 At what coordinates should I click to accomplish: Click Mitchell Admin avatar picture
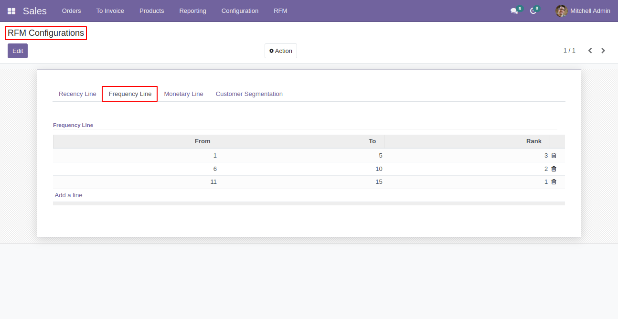click(562, 11)
